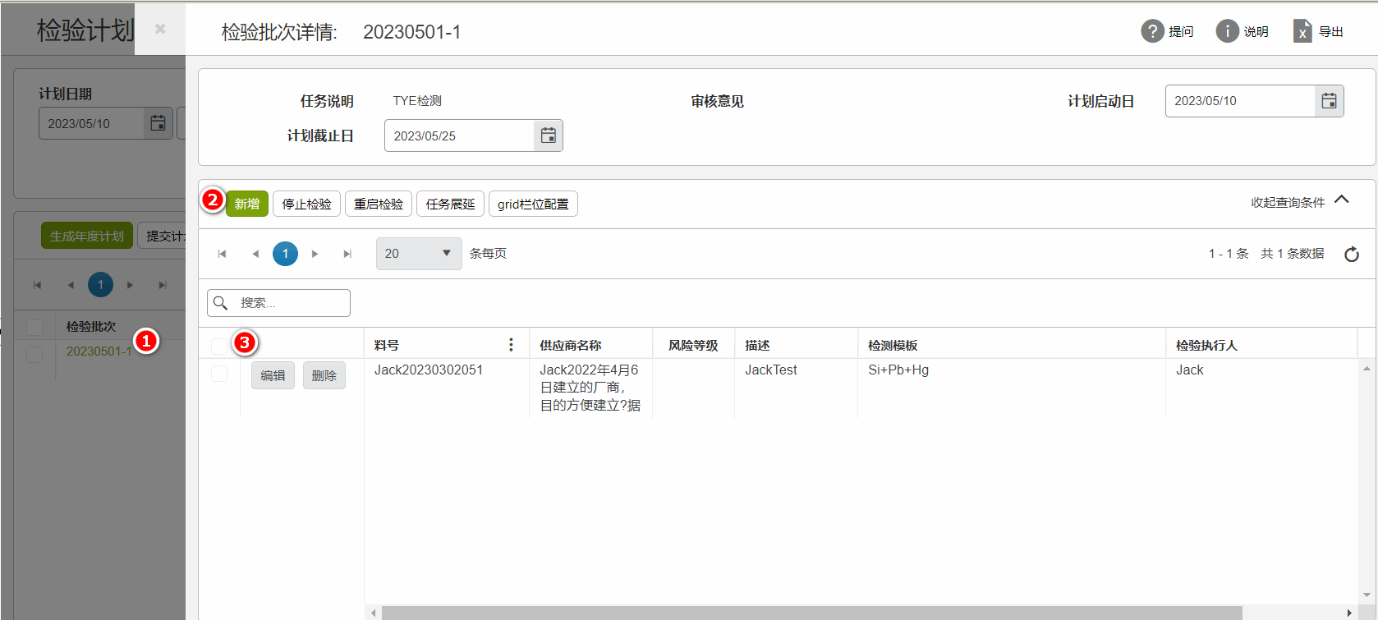Check the Jack20230302051 row checkbox
Viewport: 1378px width, 620px height.
point(219,374)
